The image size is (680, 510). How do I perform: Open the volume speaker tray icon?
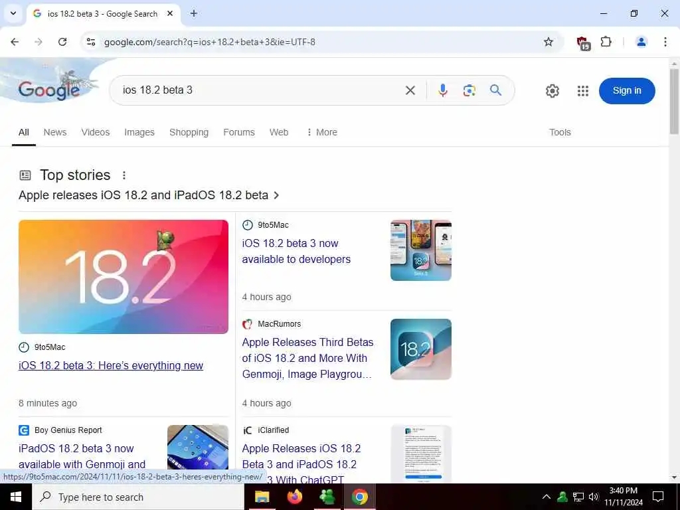[593, 497]
